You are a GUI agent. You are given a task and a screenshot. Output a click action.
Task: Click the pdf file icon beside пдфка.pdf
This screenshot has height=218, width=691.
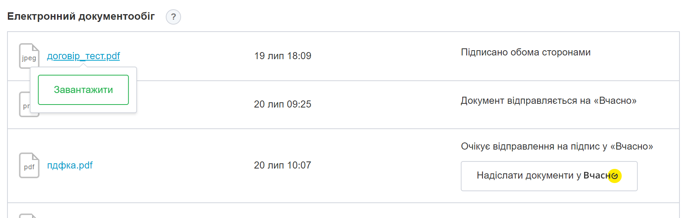click(x=29, y=166)
